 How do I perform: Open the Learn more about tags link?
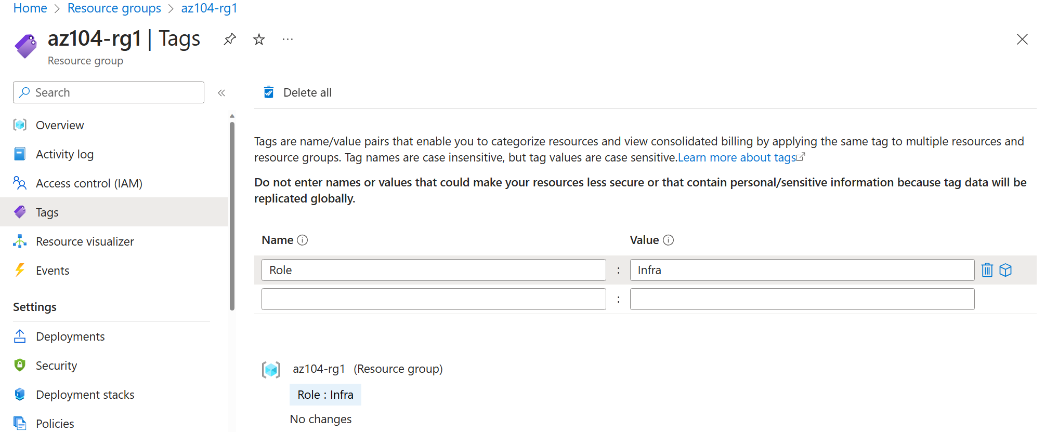tap(737, 157)
